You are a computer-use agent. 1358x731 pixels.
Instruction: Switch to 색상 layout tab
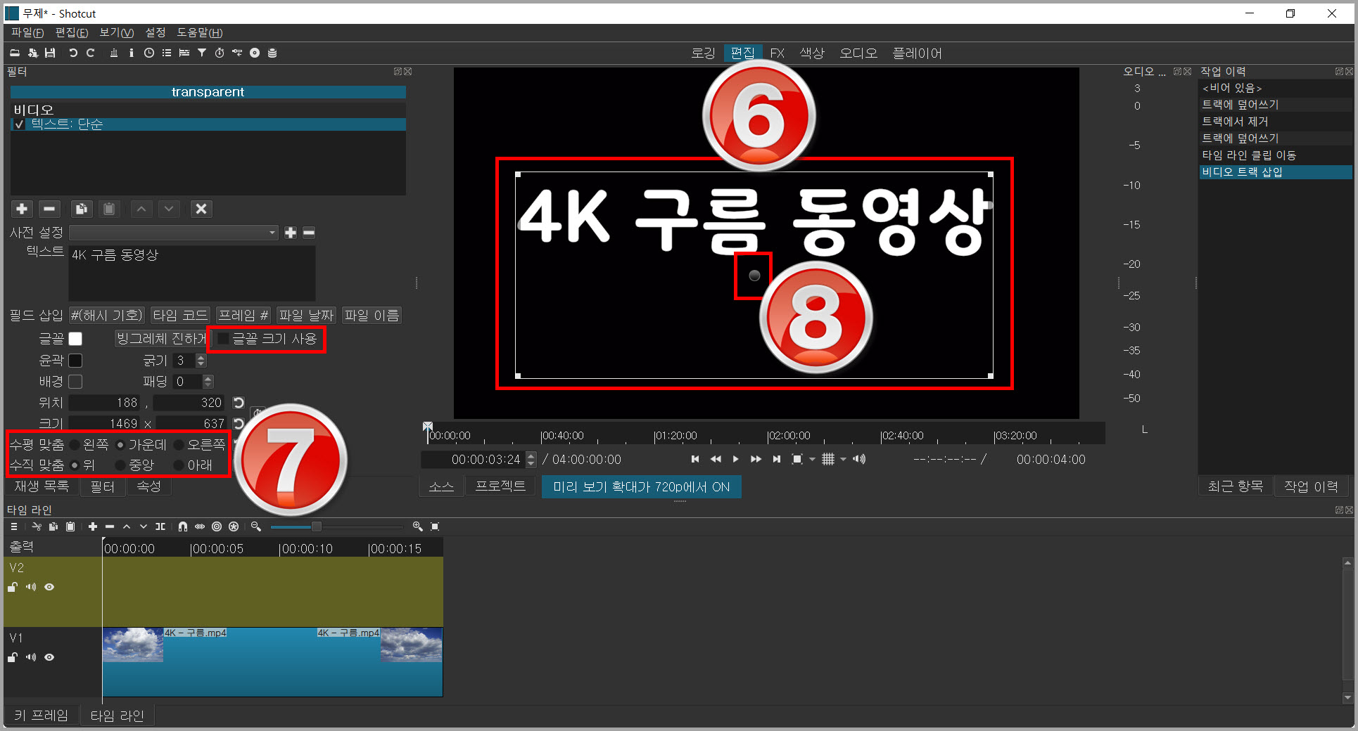point(812,53)
